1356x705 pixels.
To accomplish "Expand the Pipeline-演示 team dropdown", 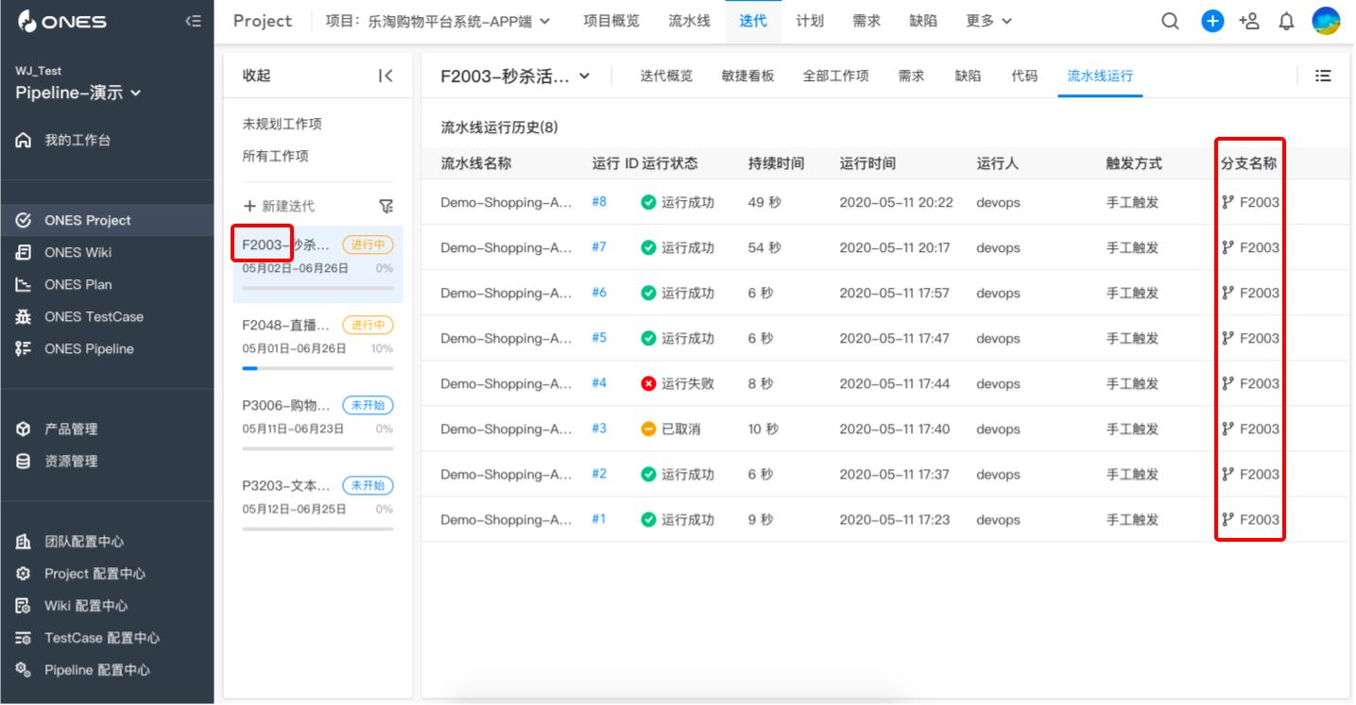I will point(78,92).
